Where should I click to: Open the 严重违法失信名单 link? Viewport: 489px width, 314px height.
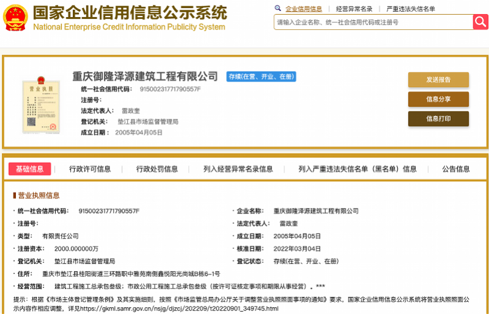411,9
